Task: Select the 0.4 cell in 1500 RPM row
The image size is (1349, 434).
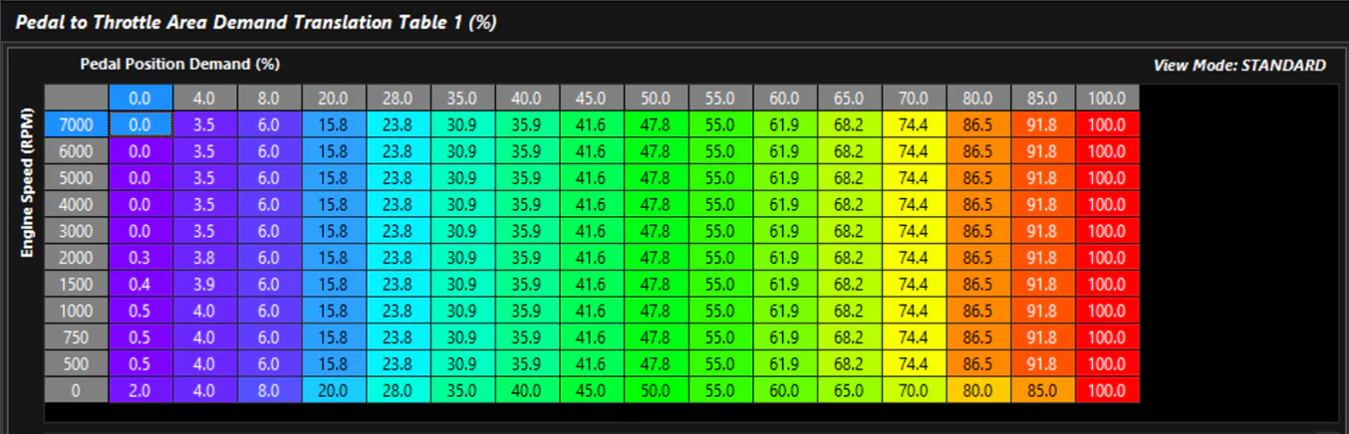Action: point(140,284)
